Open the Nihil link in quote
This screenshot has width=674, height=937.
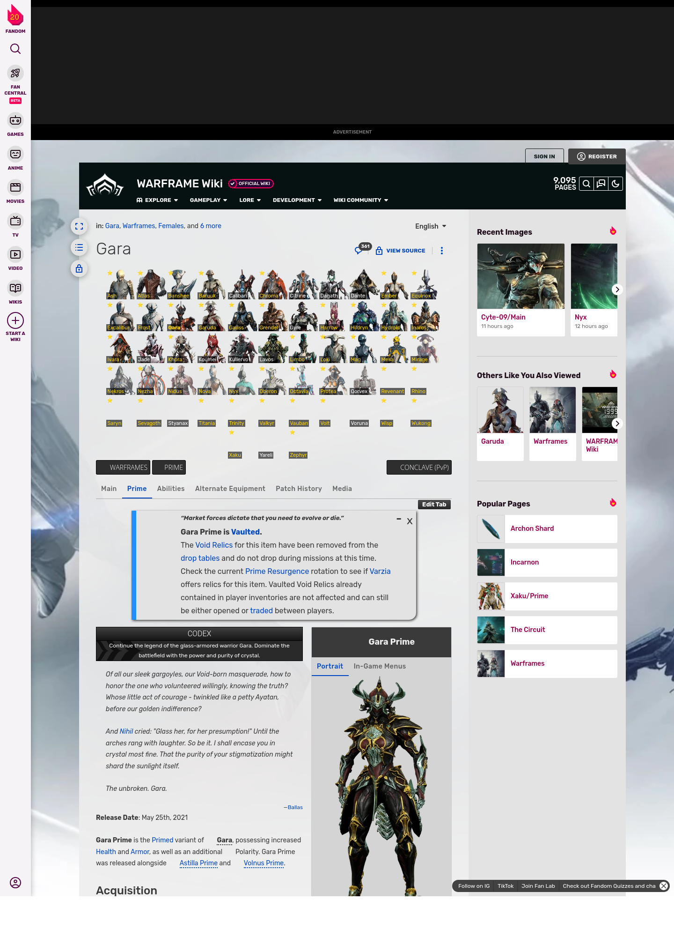pos(126,731)
